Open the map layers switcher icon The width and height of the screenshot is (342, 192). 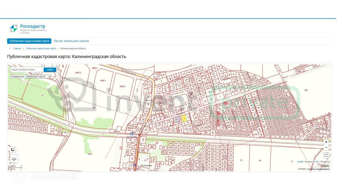click(x=14, y=159)
